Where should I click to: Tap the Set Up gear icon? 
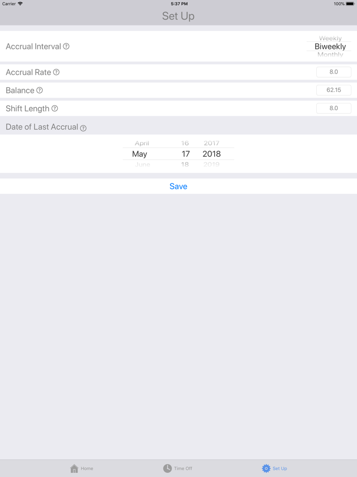click(x=266, y=468)
